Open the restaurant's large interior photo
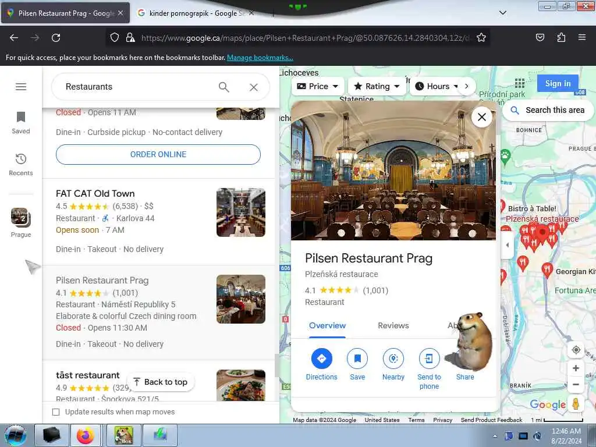The image size is (596, 447). pyautogui.click(x=393, y=171)
